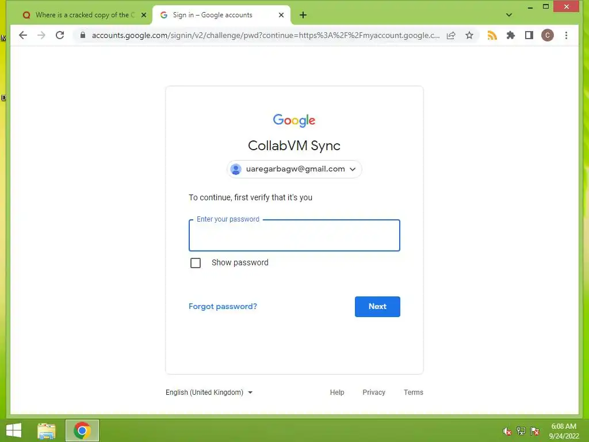Click the Forgot password? link
589x442 pixels.
click(223, 306)
